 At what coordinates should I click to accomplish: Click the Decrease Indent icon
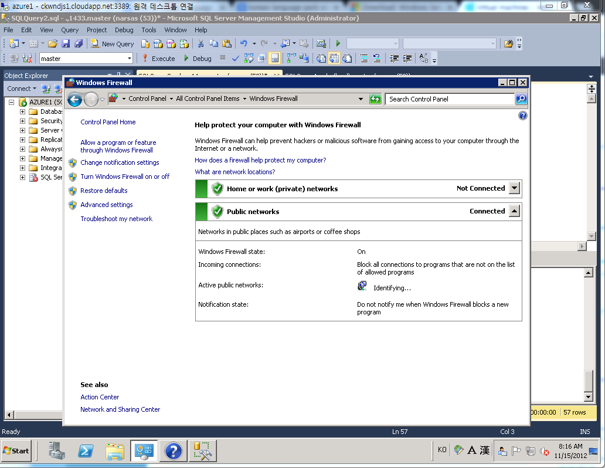point(394,58)
